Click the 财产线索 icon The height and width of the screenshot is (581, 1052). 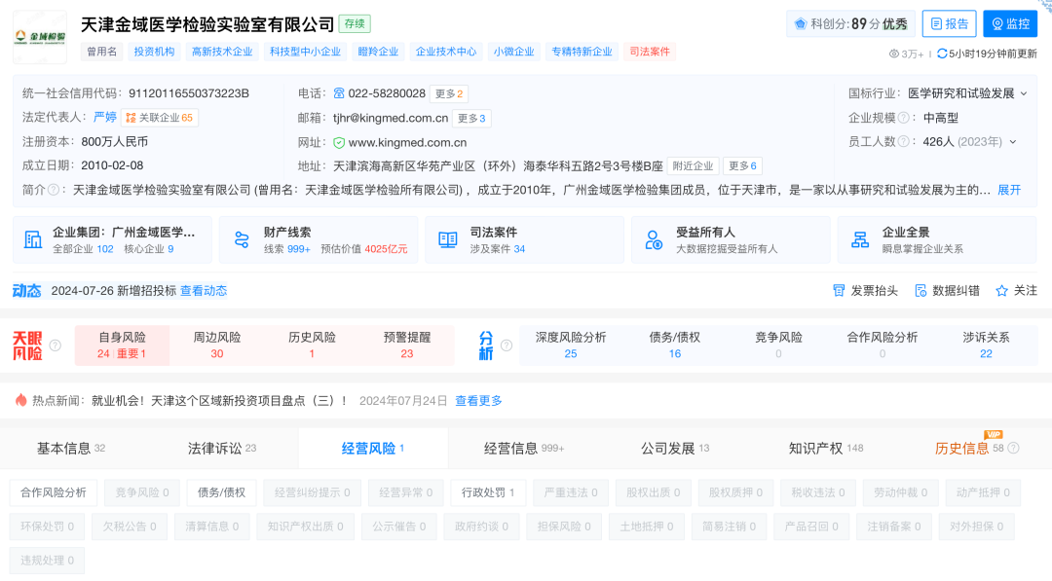[x=242, y=239]
